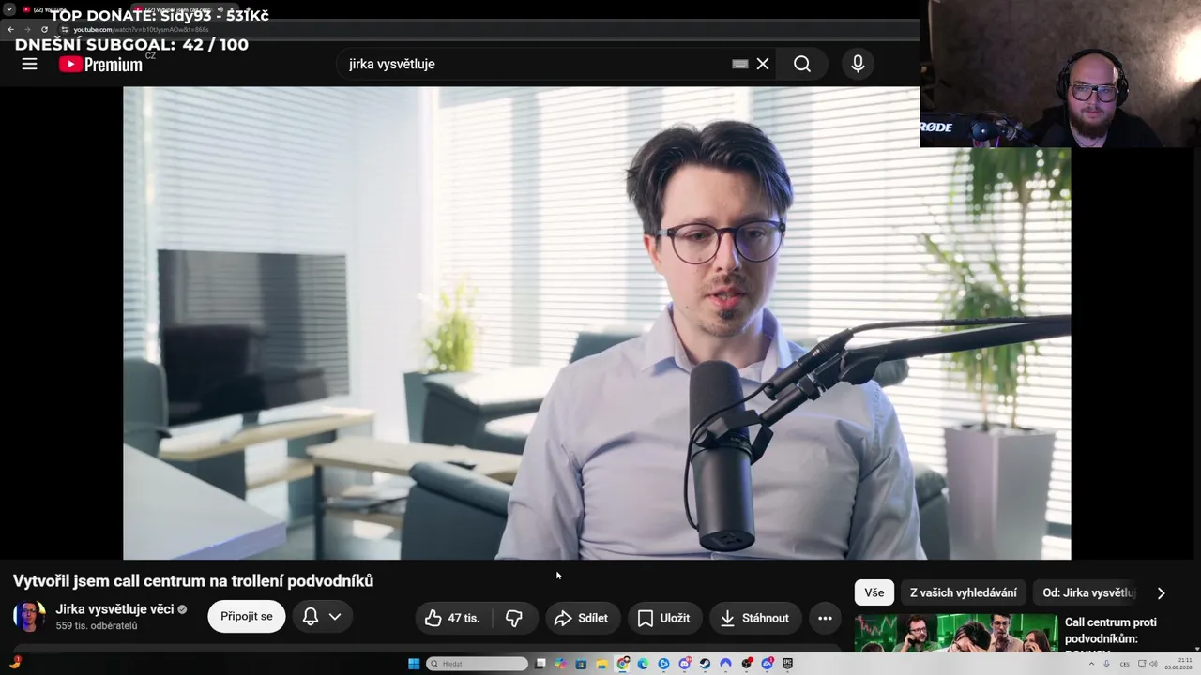Open the clock and calendar at 21:11

tap(1178, 664)
